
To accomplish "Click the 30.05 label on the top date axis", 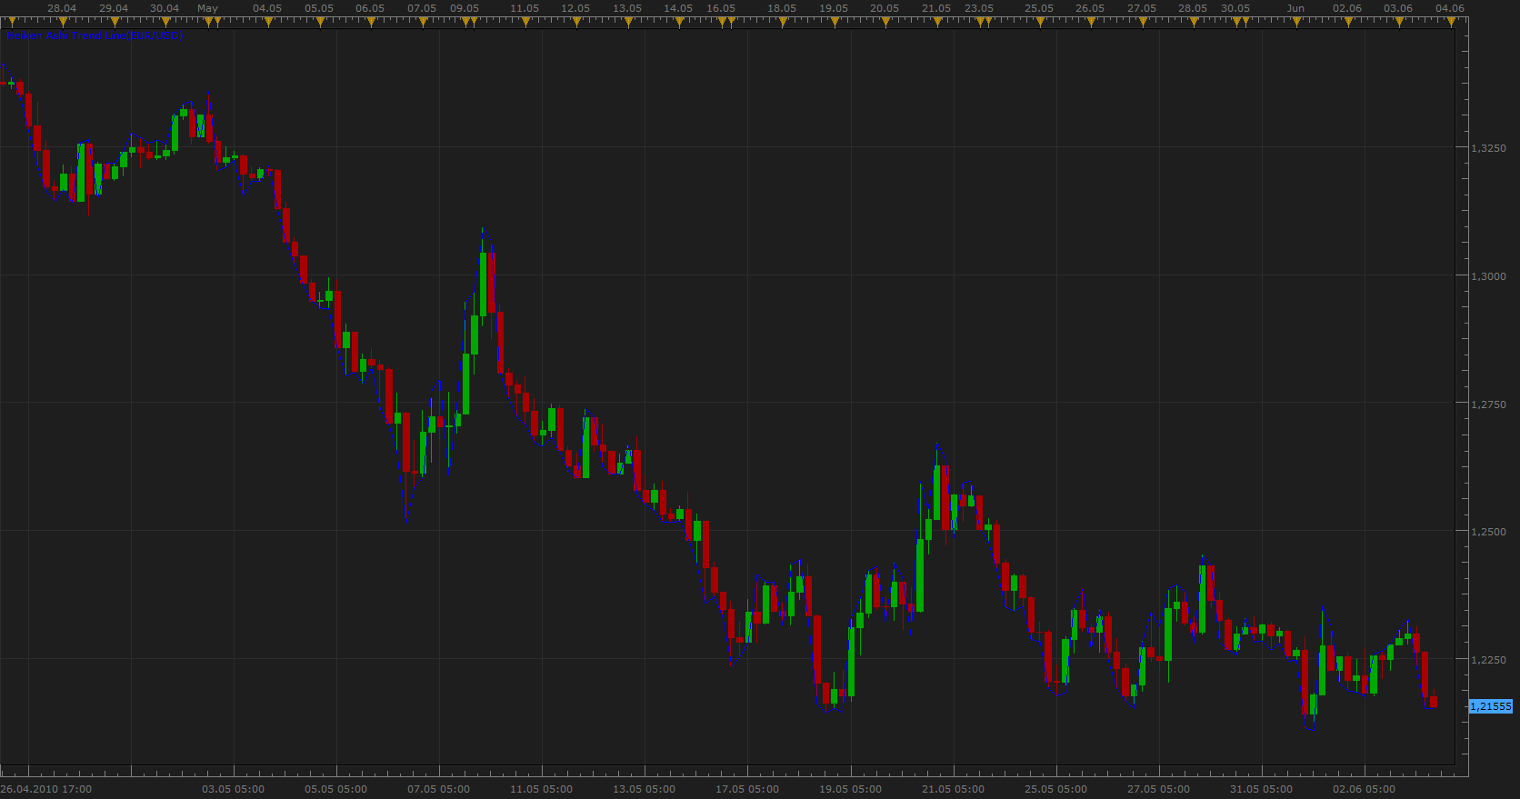I will (1235, 8).
